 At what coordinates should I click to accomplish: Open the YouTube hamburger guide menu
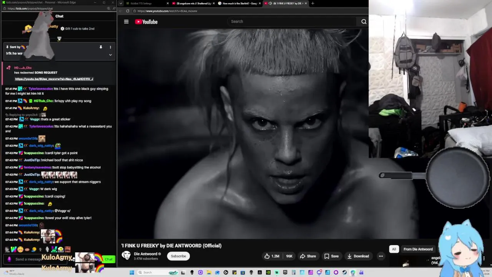click(x=126, y=22)
